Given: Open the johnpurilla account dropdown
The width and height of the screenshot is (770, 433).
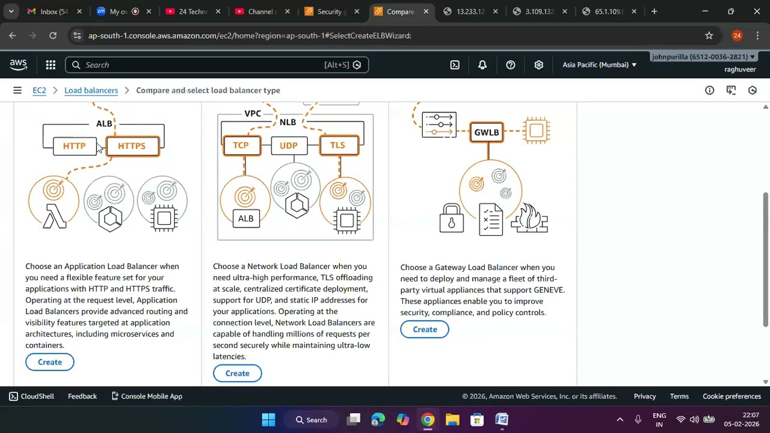Looking at the screenshot, I should point(703,57).
